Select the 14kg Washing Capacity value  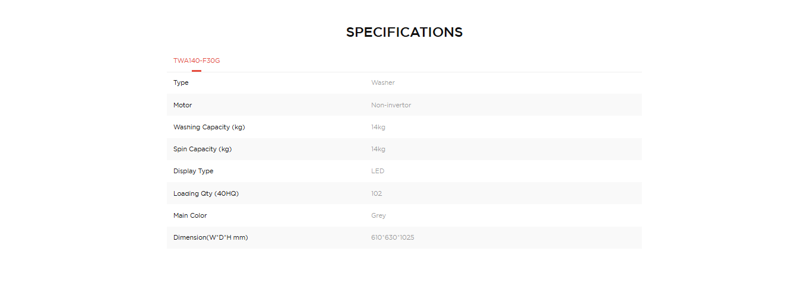(x=378, y=127)
